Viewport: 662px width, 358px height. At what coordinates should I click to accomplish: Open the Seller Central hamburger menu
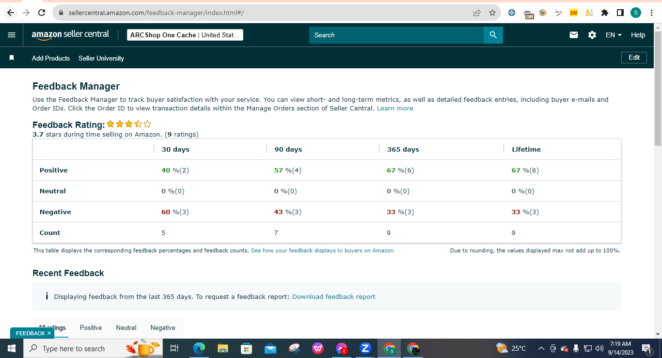point(12,35)
